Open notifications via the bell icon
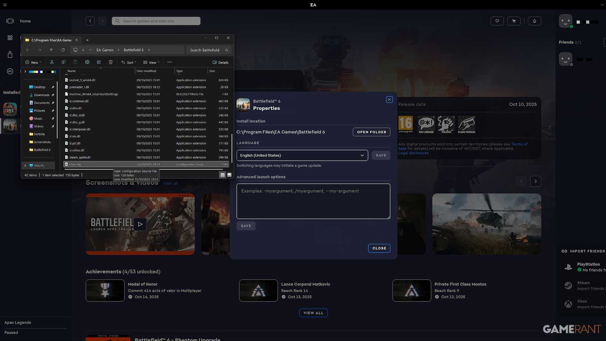 pos(534,21)
